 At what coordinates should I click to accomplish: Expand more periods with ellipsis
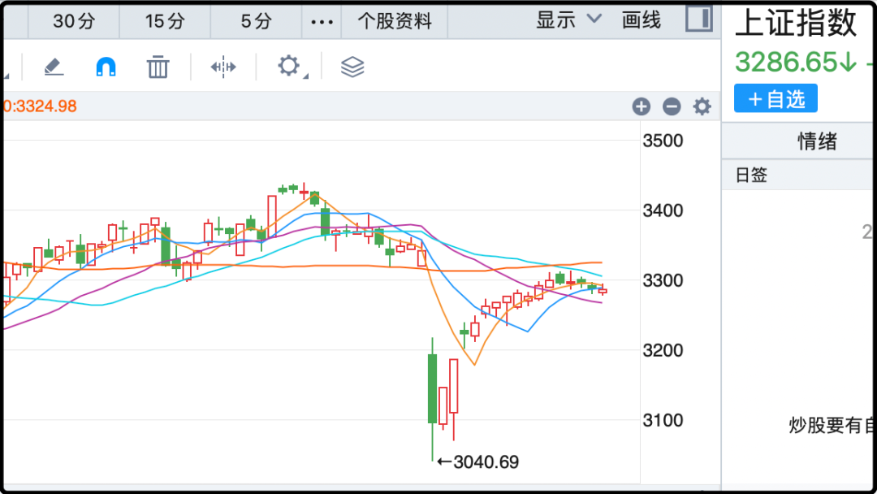[x=322, y=21]
